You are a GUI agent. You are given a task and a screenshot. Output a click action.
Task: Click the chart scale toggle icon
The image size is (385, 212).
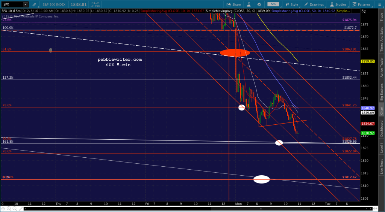[364, 11]
